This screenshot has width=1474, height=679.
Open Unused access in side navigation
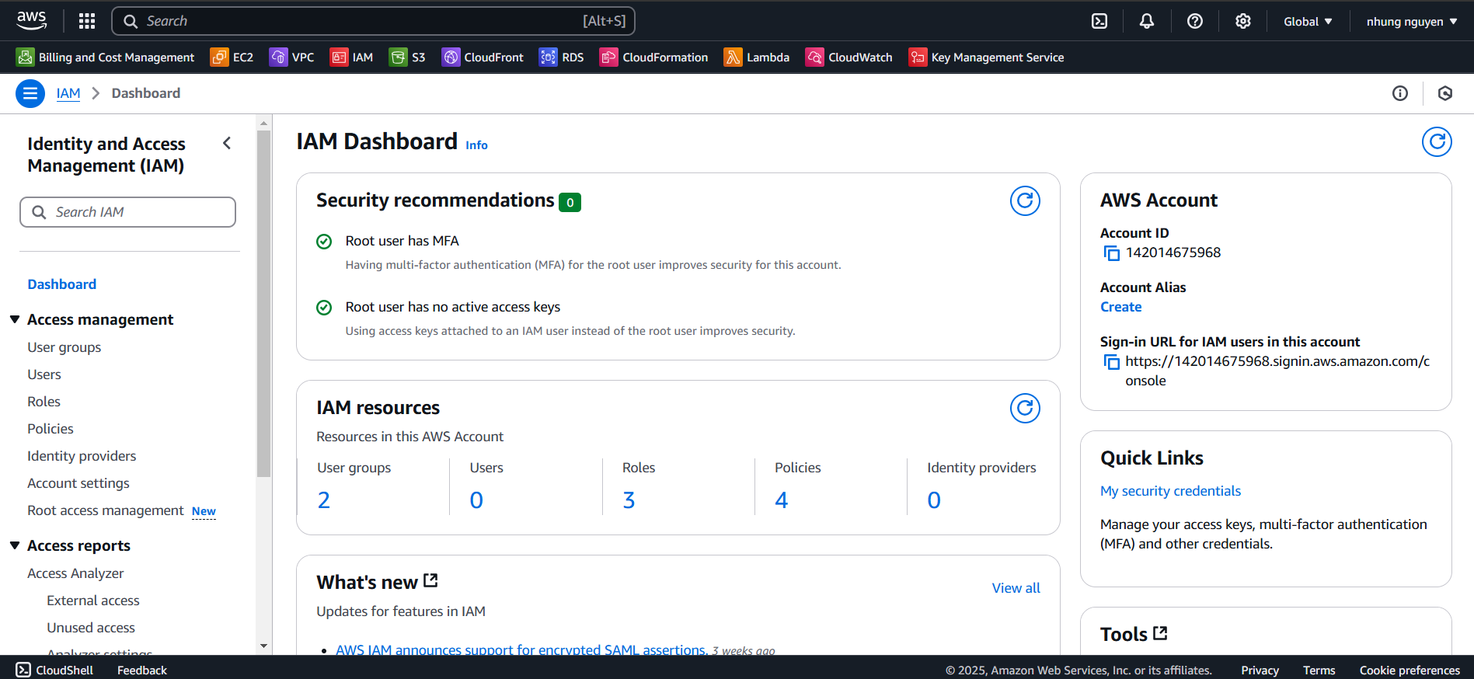pos(91,628)
